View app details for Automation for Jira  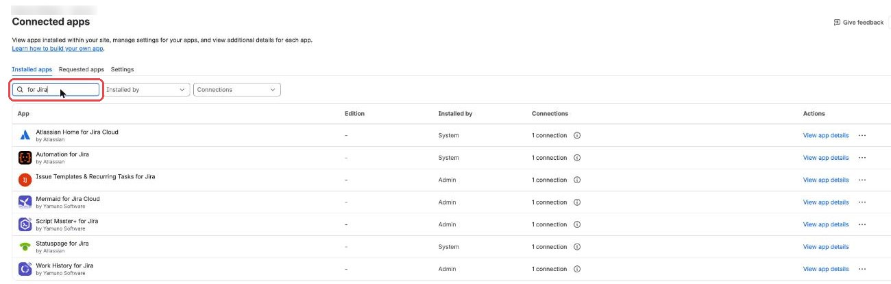(x=826, y=158)
